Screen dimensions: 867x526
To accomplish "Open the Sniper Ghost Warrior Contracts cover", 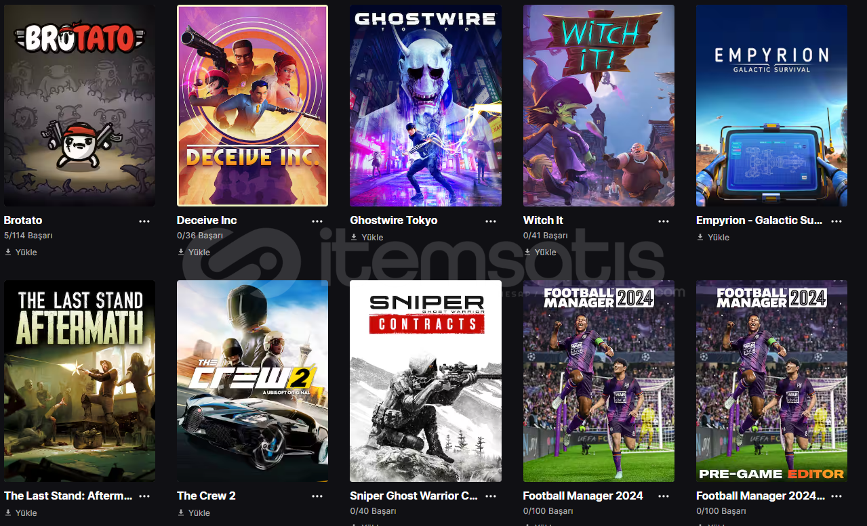I will [x=426, y=381].
